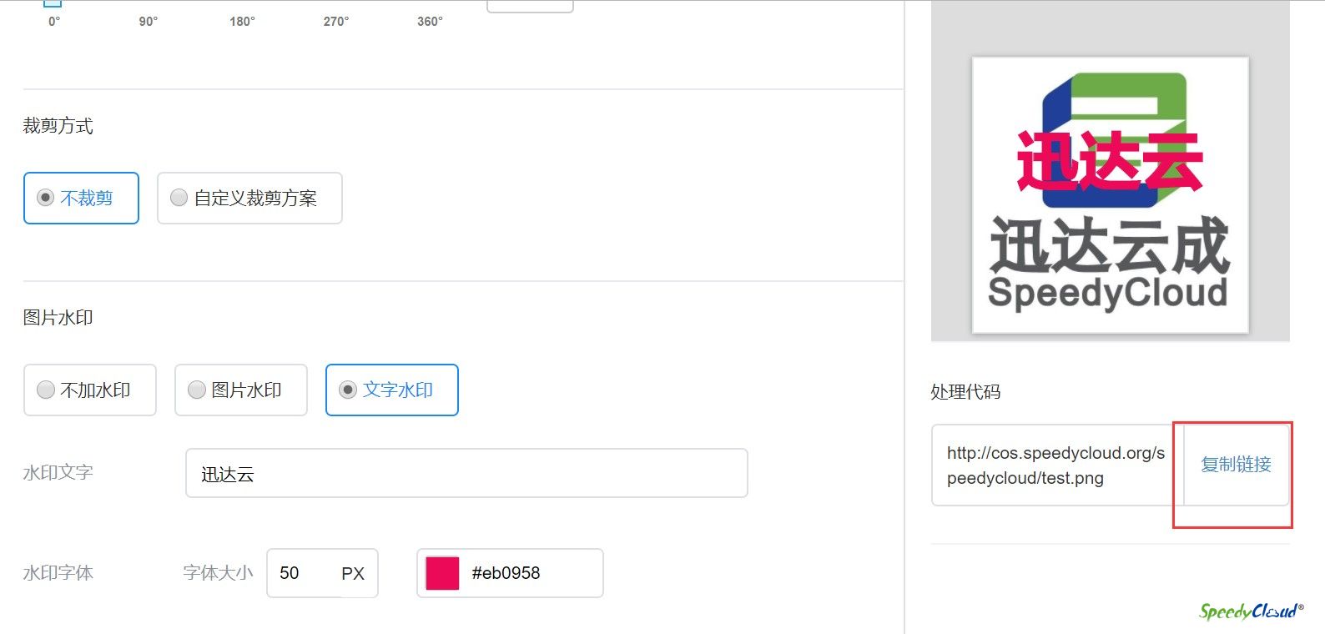The height and width of the screenshot is (634, 1325).
Task: Open the red watermark color swatch
Action: pos(442,573)
